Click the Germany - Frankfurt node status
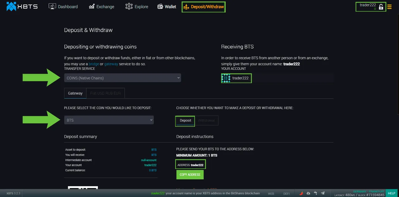The width and height of the screenshot is (399, 197). pos(368,191)
